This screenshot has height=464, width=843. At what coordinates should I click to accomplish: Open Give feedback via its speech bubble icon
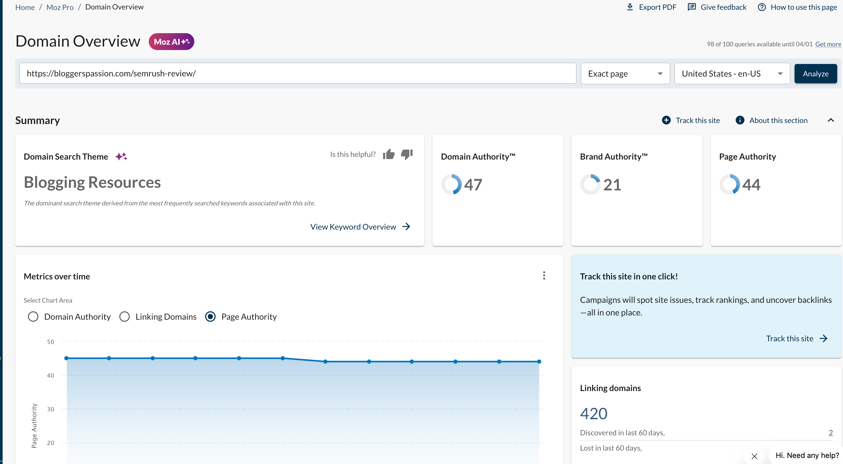point(692,7)
